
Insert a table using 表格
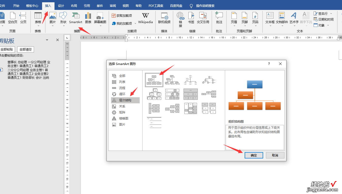point(38,19)
